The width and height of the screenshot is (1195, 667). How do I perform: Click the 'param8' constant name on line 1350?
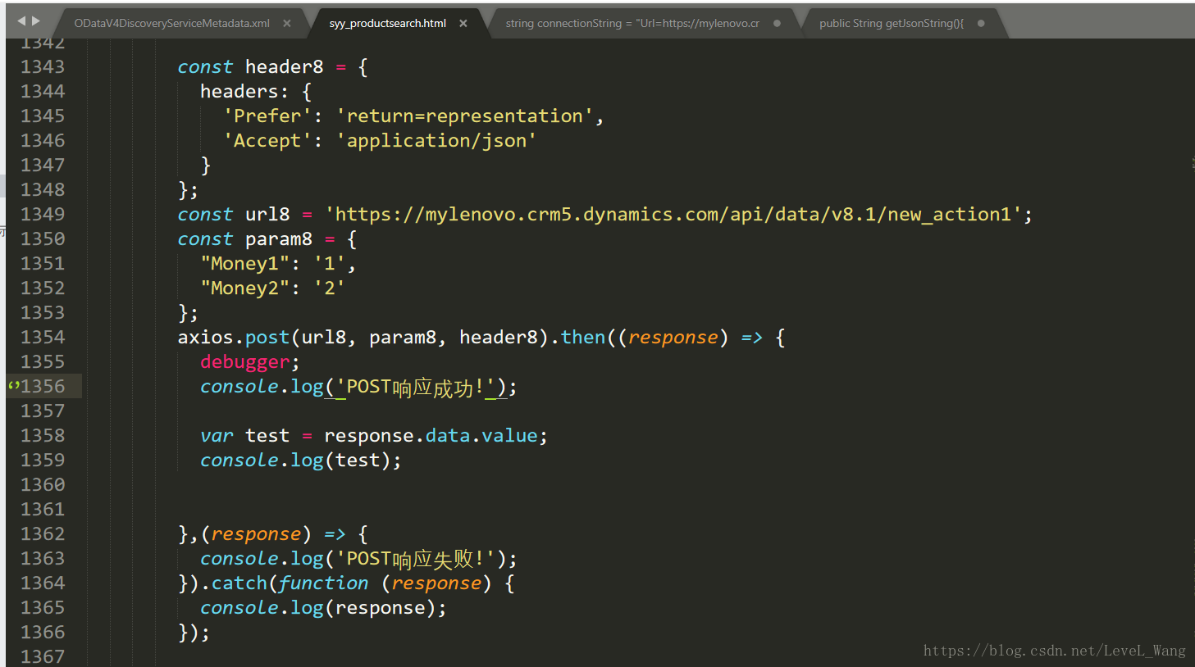[x=279, y=238]
